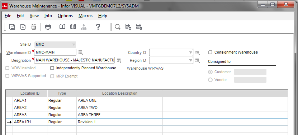Click the single open book toolbar icon
The width and height of the screenshot is (298, 135).
[62, 27]
